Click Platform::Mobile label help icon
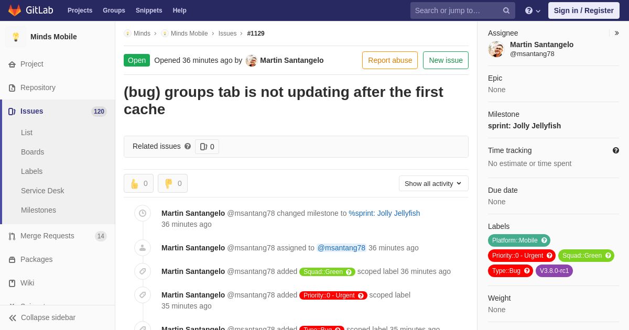629x330 pixels. coord(544,240)
